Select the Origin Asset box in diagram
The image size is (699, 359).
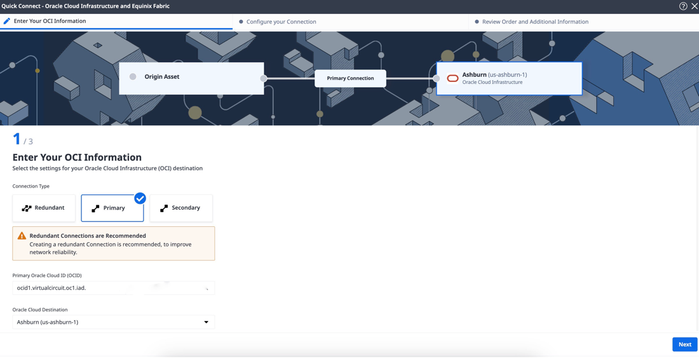pyautogui.click(x=191, y=78)
